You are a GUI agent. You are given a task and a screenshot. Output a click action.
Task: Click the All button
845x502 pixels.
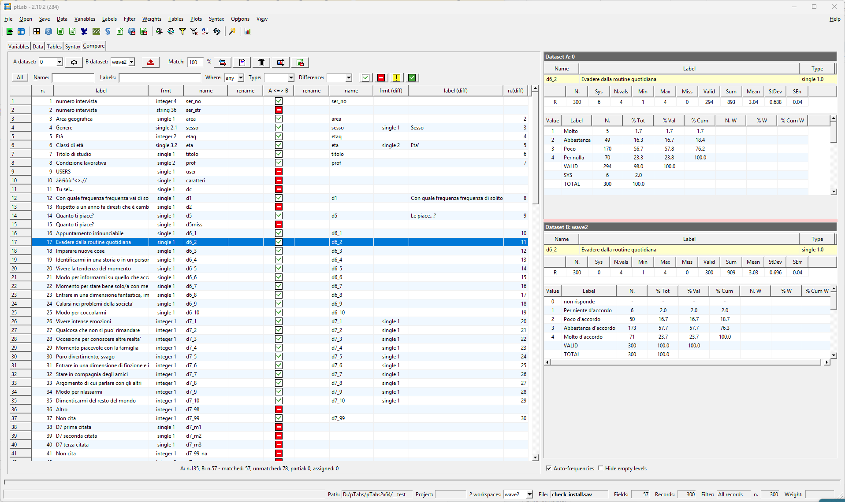pyautogui.click(x=20, y=78)
